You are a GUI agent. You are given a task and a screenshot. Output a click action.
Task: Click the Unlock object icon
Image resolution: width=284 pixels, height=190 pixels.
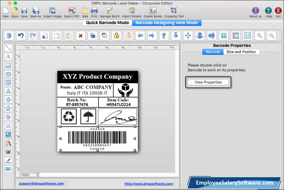[128, 36]
